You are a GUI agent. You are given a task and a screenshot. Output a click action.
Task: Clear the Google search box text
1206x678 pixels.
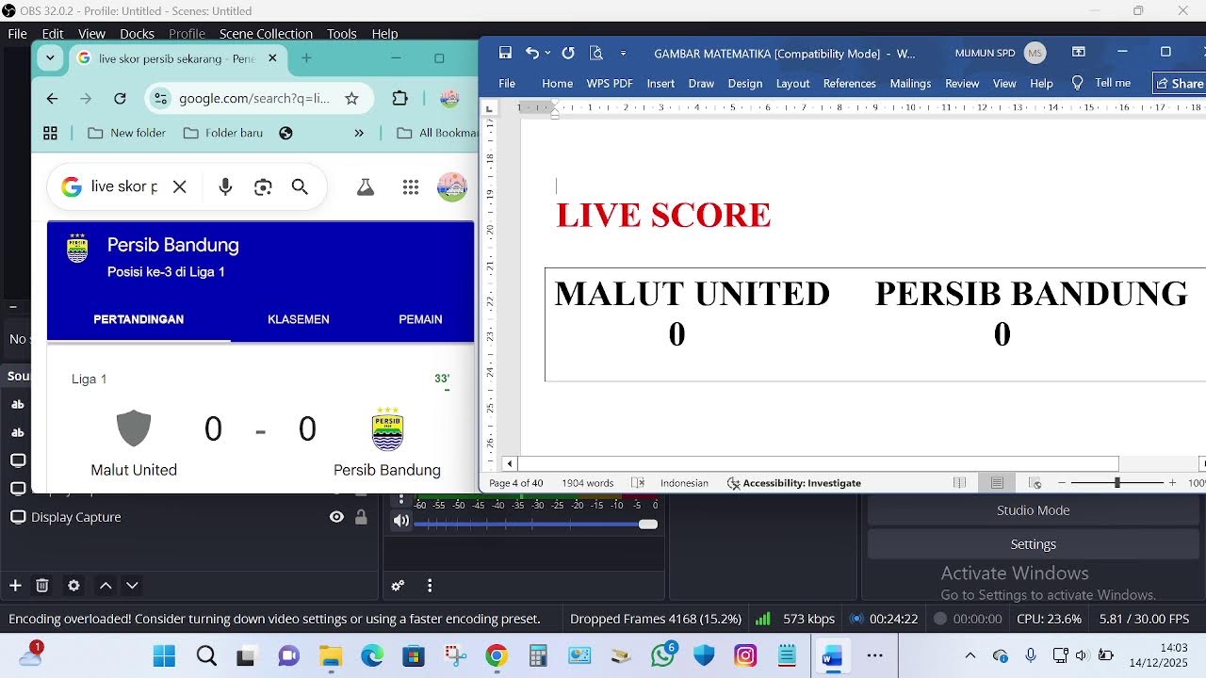pyautogui.click(x=179, y=186)
